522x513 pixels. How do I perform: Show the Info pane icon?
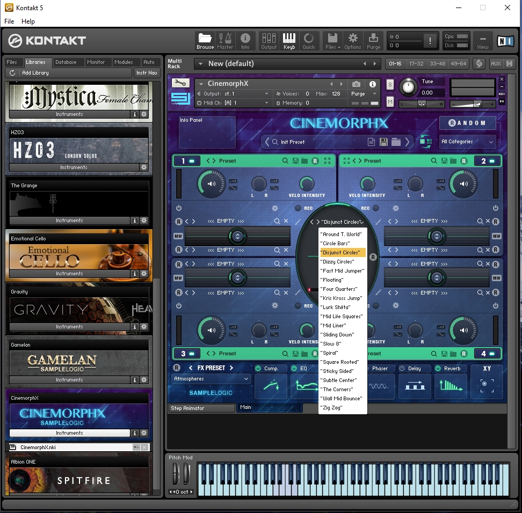[x=245, y=41]
